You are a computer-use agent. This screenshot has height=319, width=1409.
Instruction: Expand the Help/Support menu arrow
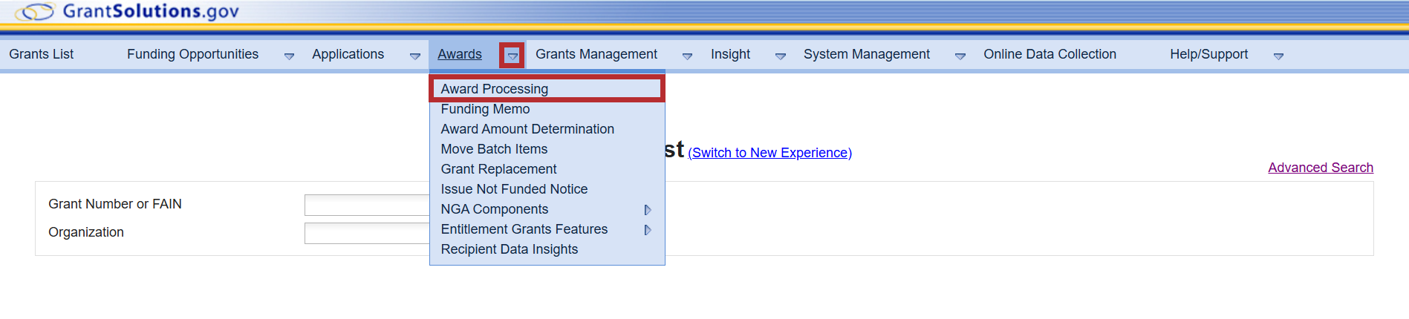tap(1278, 56)
